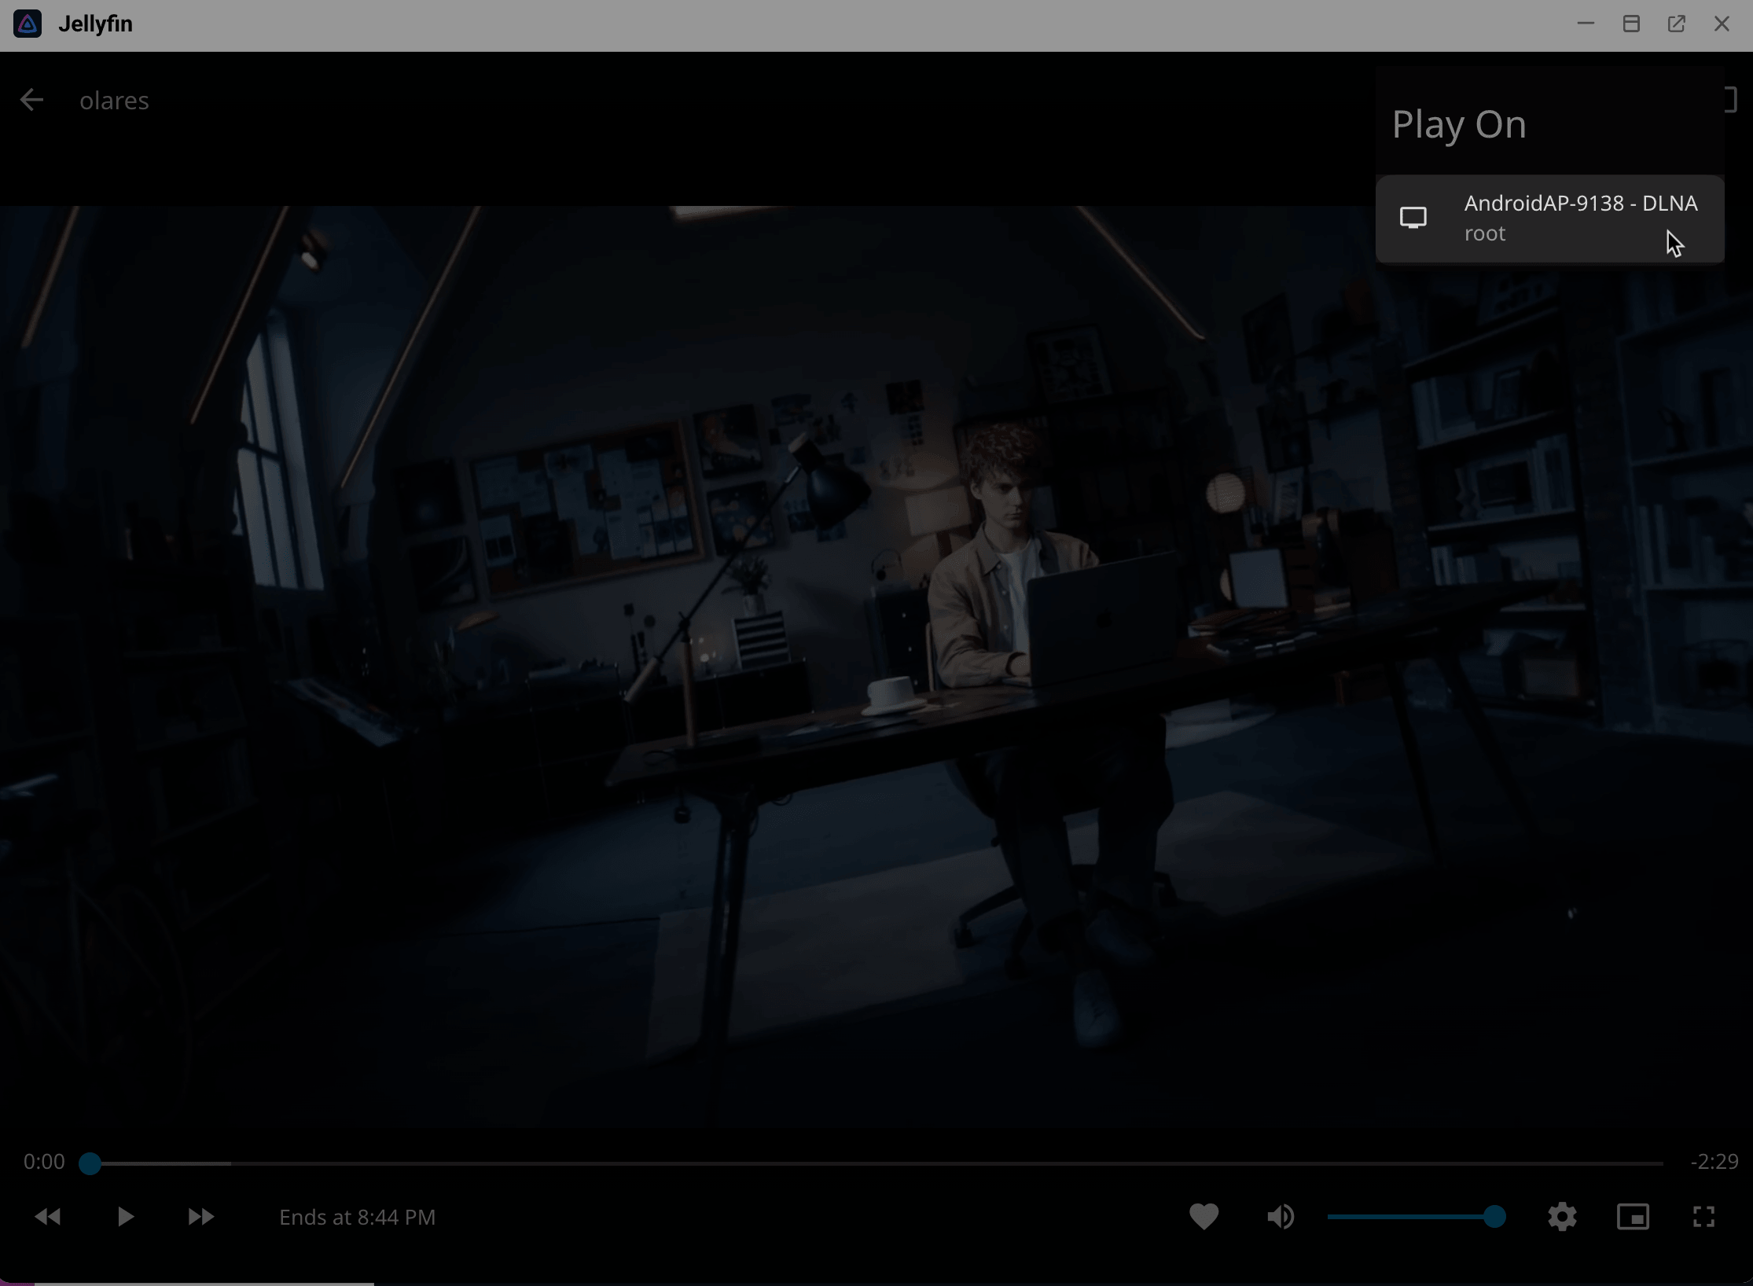Click the Jellyfin app logo in the title bar
The image size is (1753, 1286).
coord(28,24)
